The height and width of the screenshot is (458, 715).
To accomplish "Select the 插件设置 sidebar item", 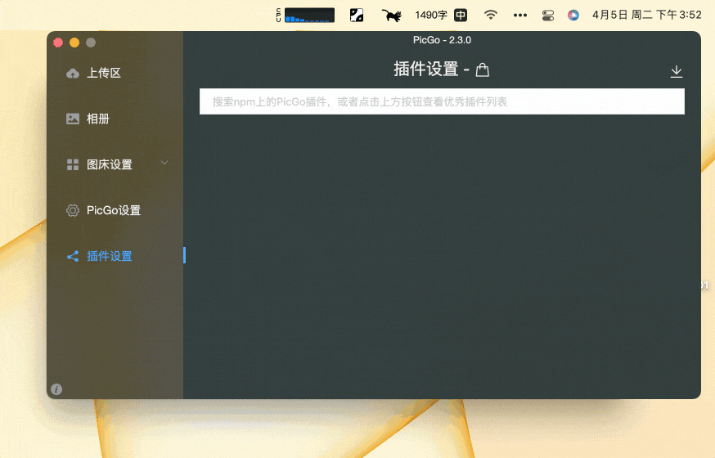I will click(109, 257).
